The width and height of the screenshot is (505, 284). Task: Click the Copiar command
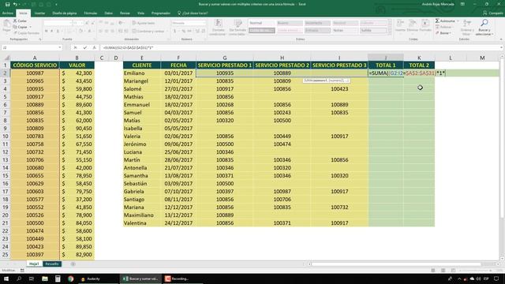pyautogui.click(x=21, y=27)
